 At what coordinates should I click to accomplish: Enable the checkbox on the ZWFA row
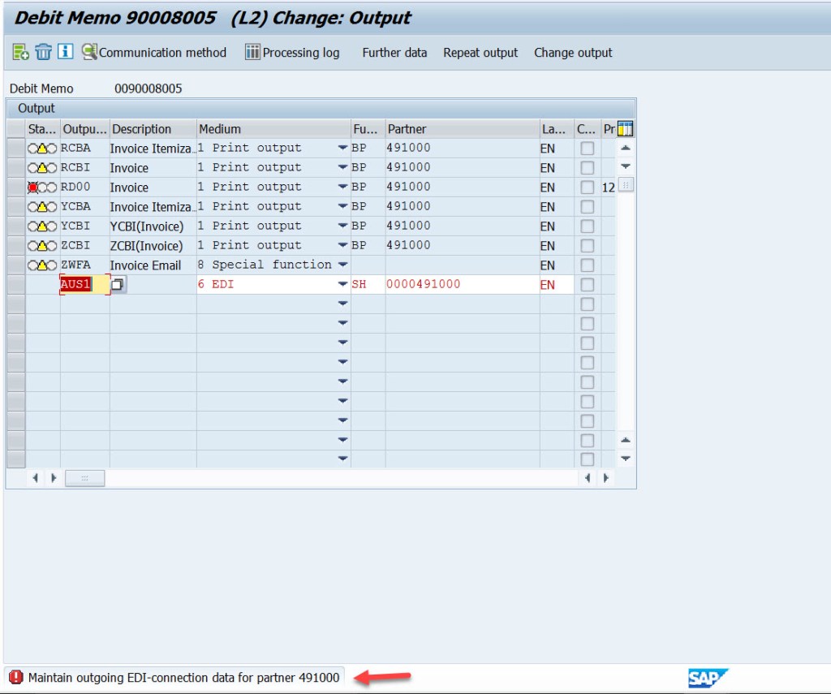click(x=587, y=265)
